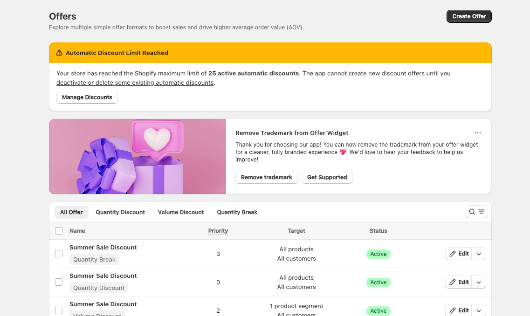Switch to the Quantity Discount tab

tap(120, 212)
